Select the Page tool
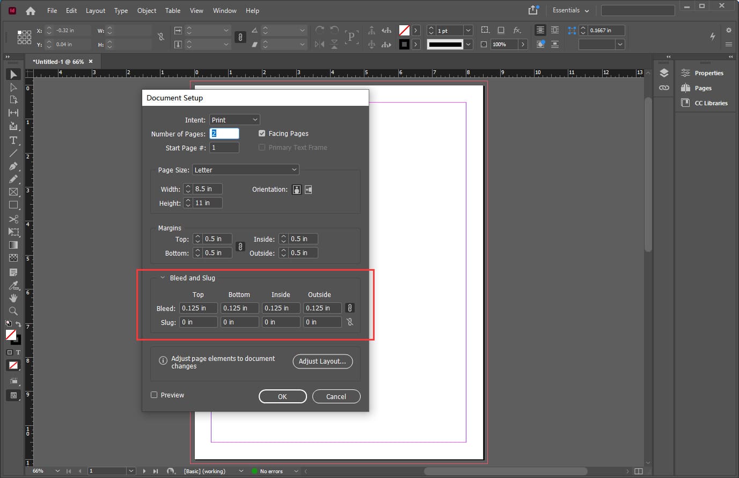Image resolution: width=739 pixels, height=478 pixels. click(13, 100)
